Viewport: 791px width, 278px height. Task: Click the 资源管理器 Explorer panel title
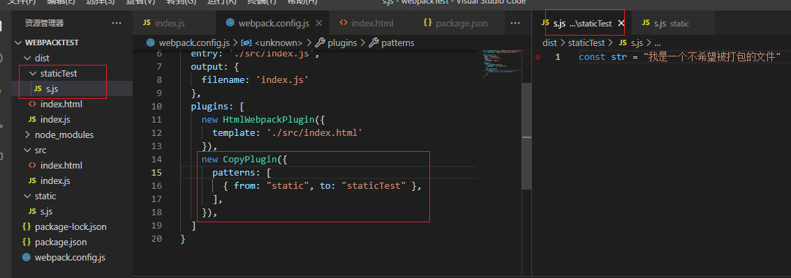[x=45, y=23]
